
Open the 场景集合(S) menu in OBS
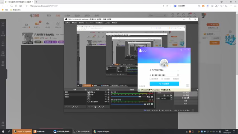pyautogui.click(x=99, y=23)
